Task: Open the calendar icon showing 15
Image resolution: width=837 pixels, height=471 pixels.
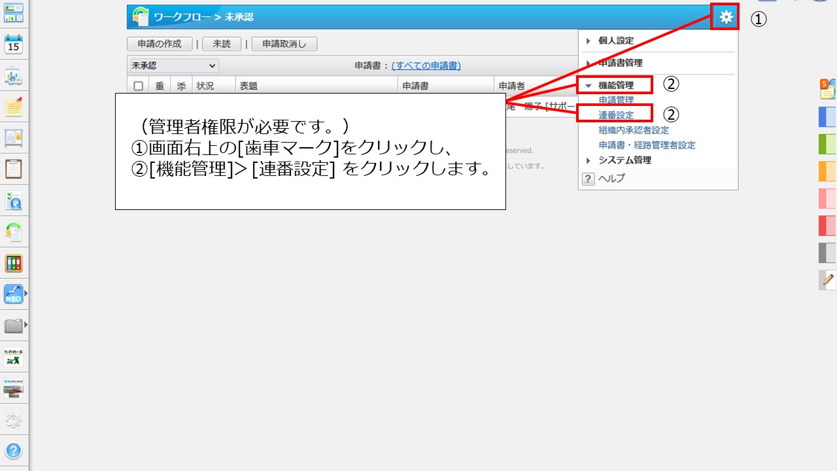Action: 13,45
